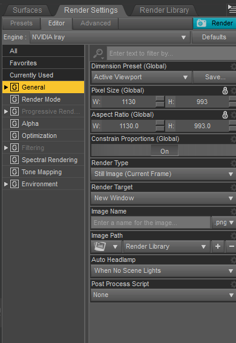Image resolution: width=236 pixels, height=343 pixels.
Task: Click the G icon beside Environment
Action: coord(15,184)
